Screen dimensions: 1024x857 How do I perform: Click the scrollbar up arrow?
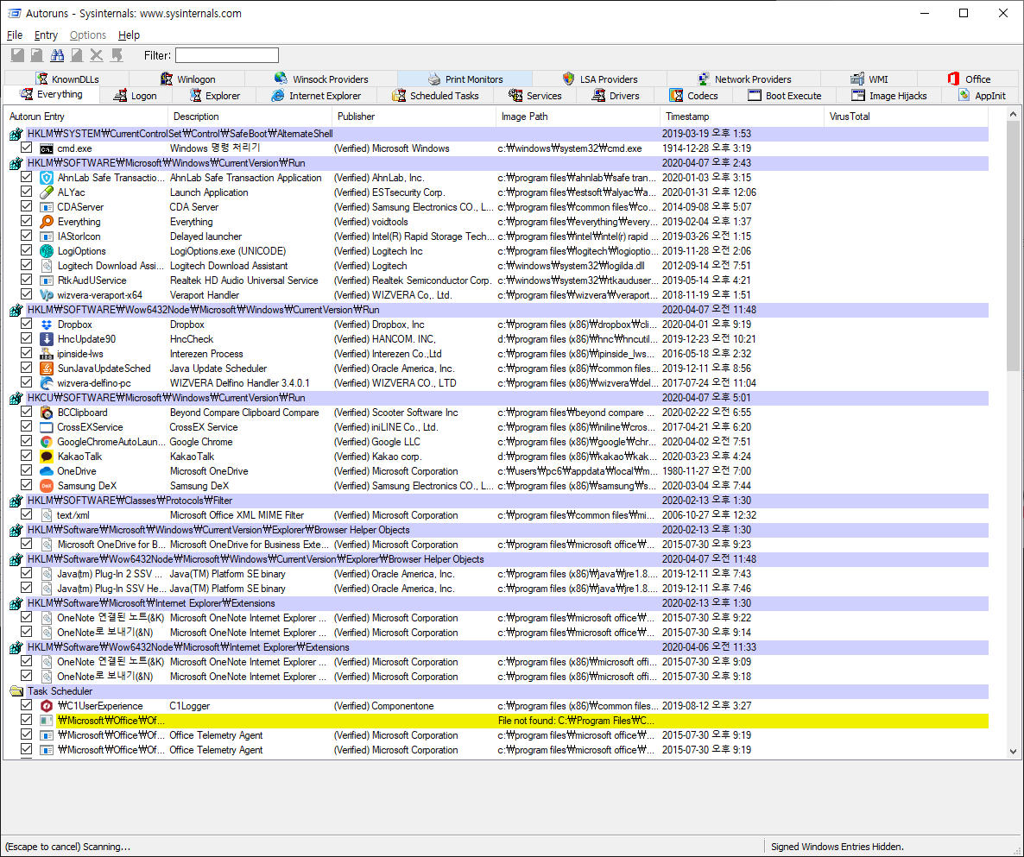[1013, 115]
